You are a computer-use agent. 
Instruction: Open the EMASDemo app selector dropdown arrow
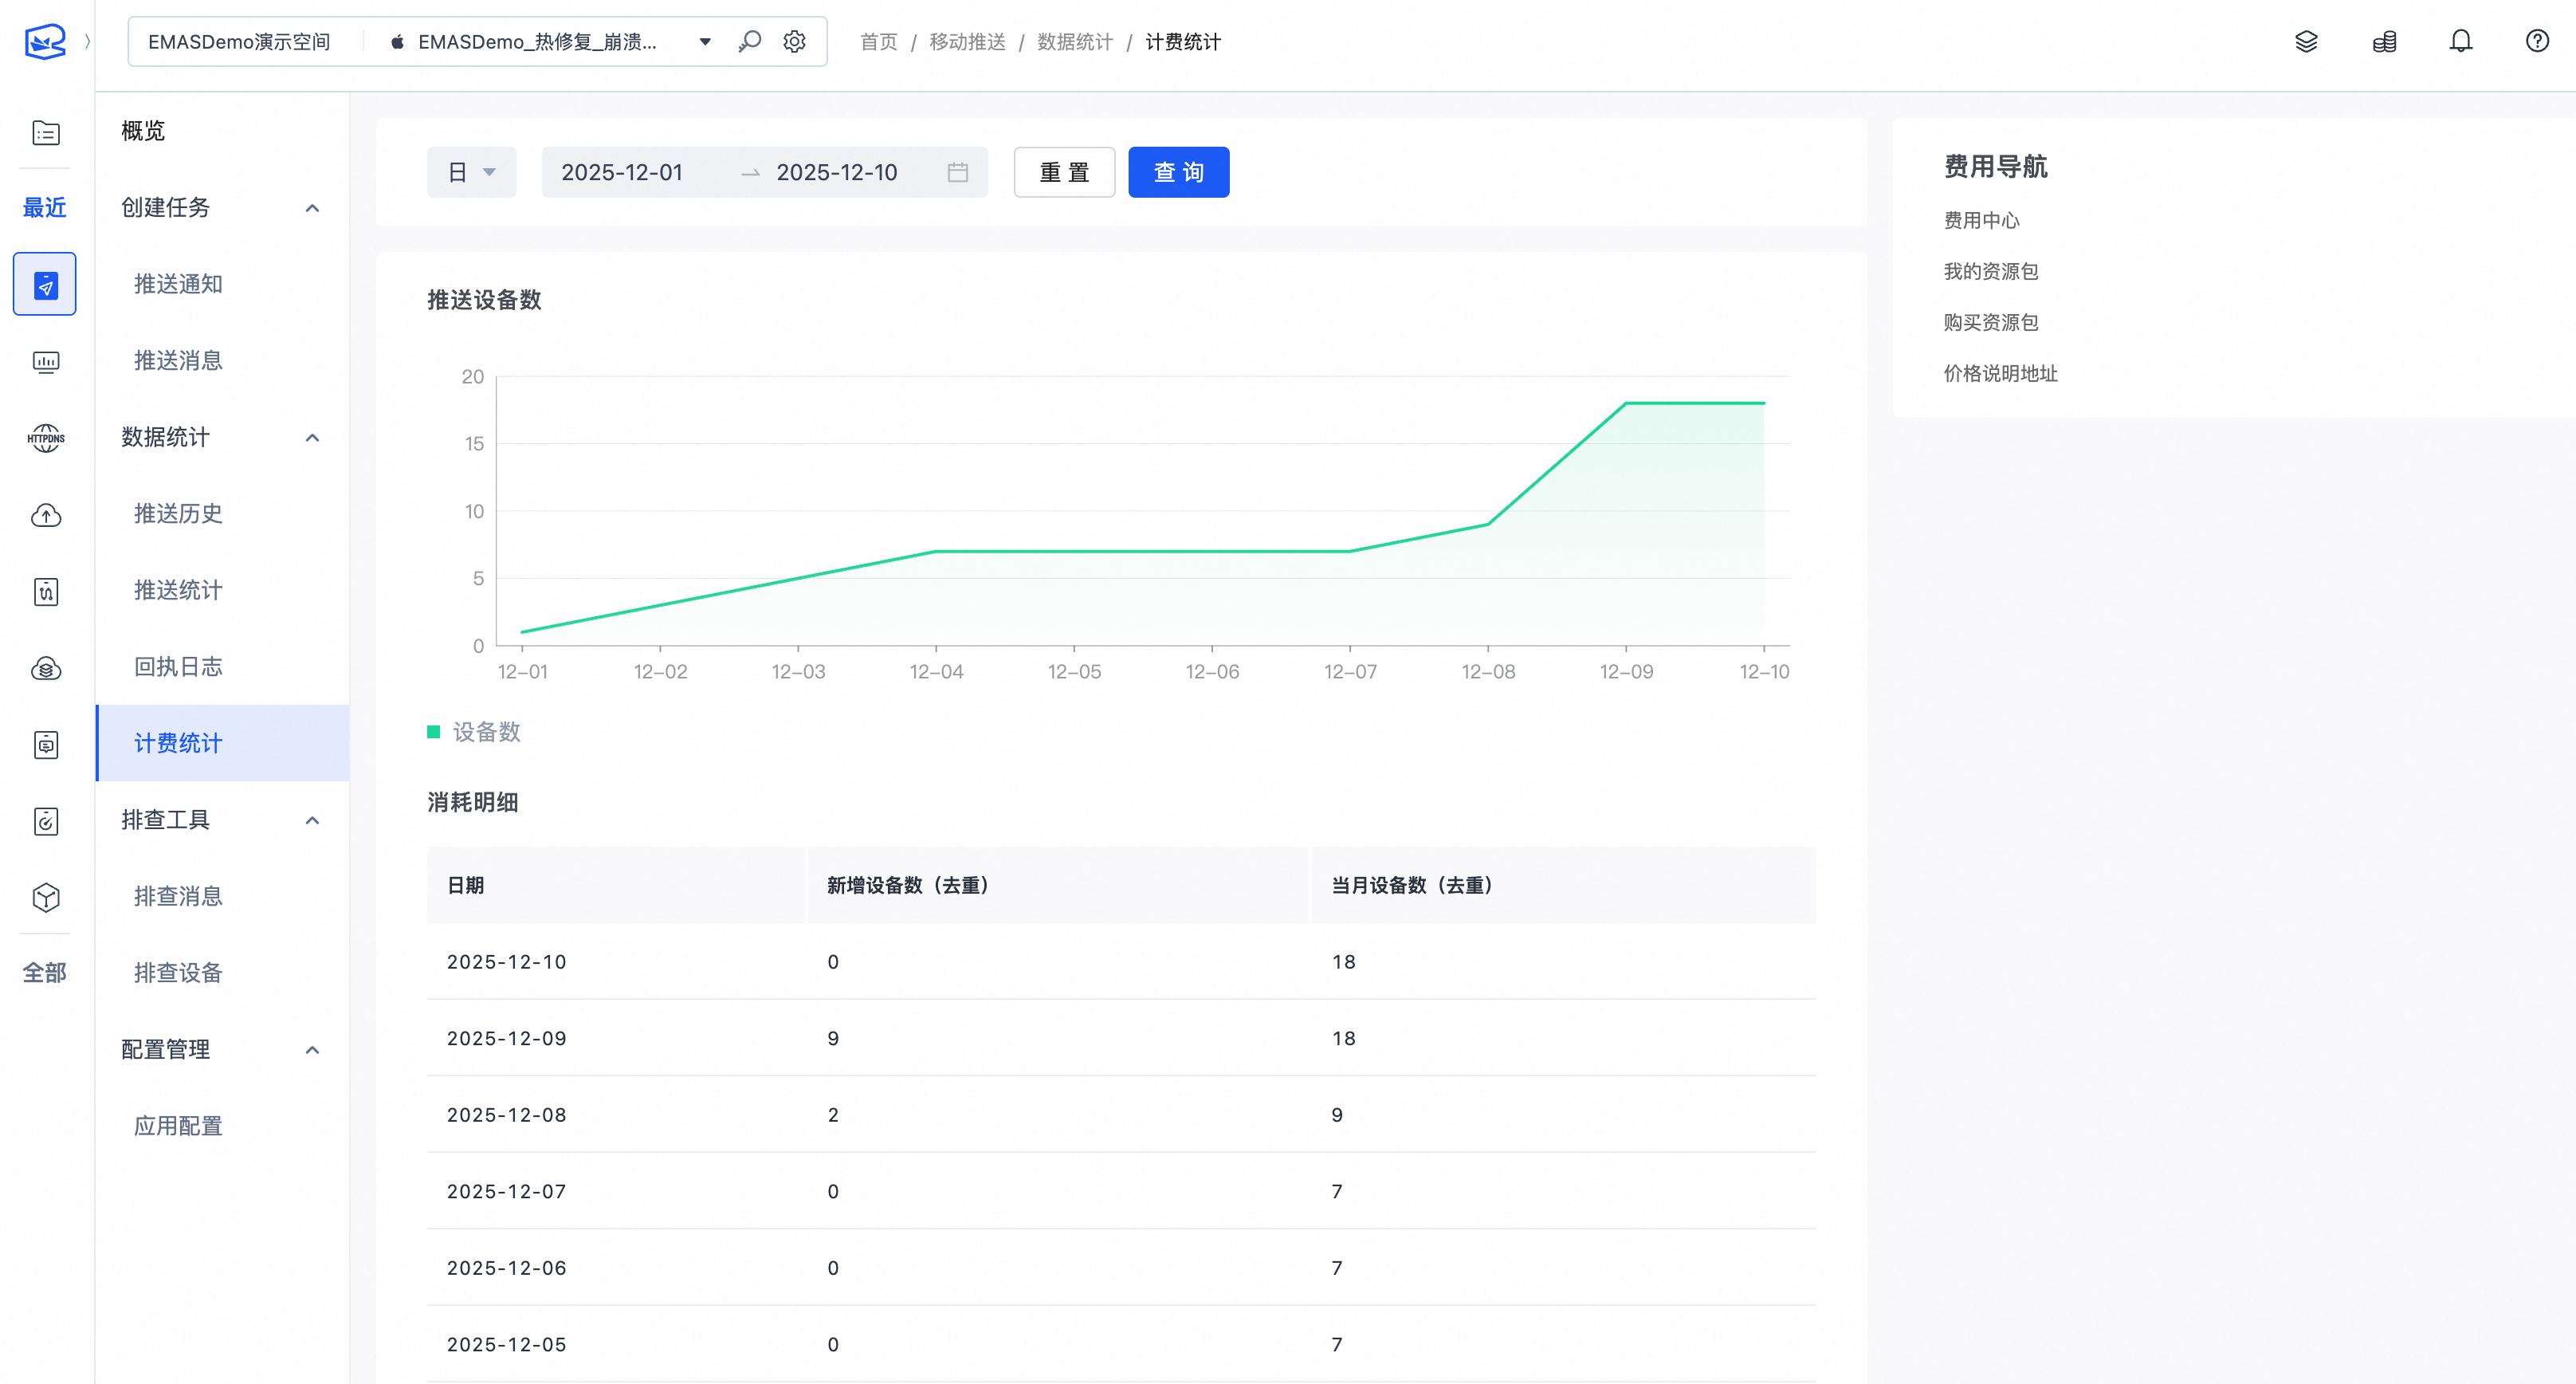click(705, 41)
